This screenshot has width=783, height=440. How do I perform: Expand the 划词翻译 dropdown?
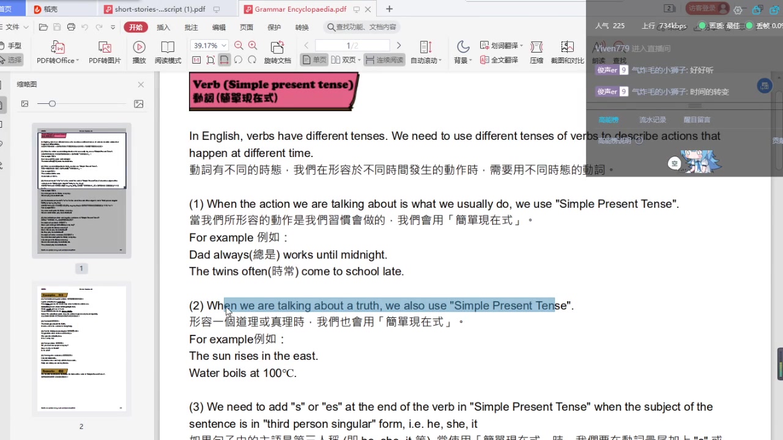(521, 46)
